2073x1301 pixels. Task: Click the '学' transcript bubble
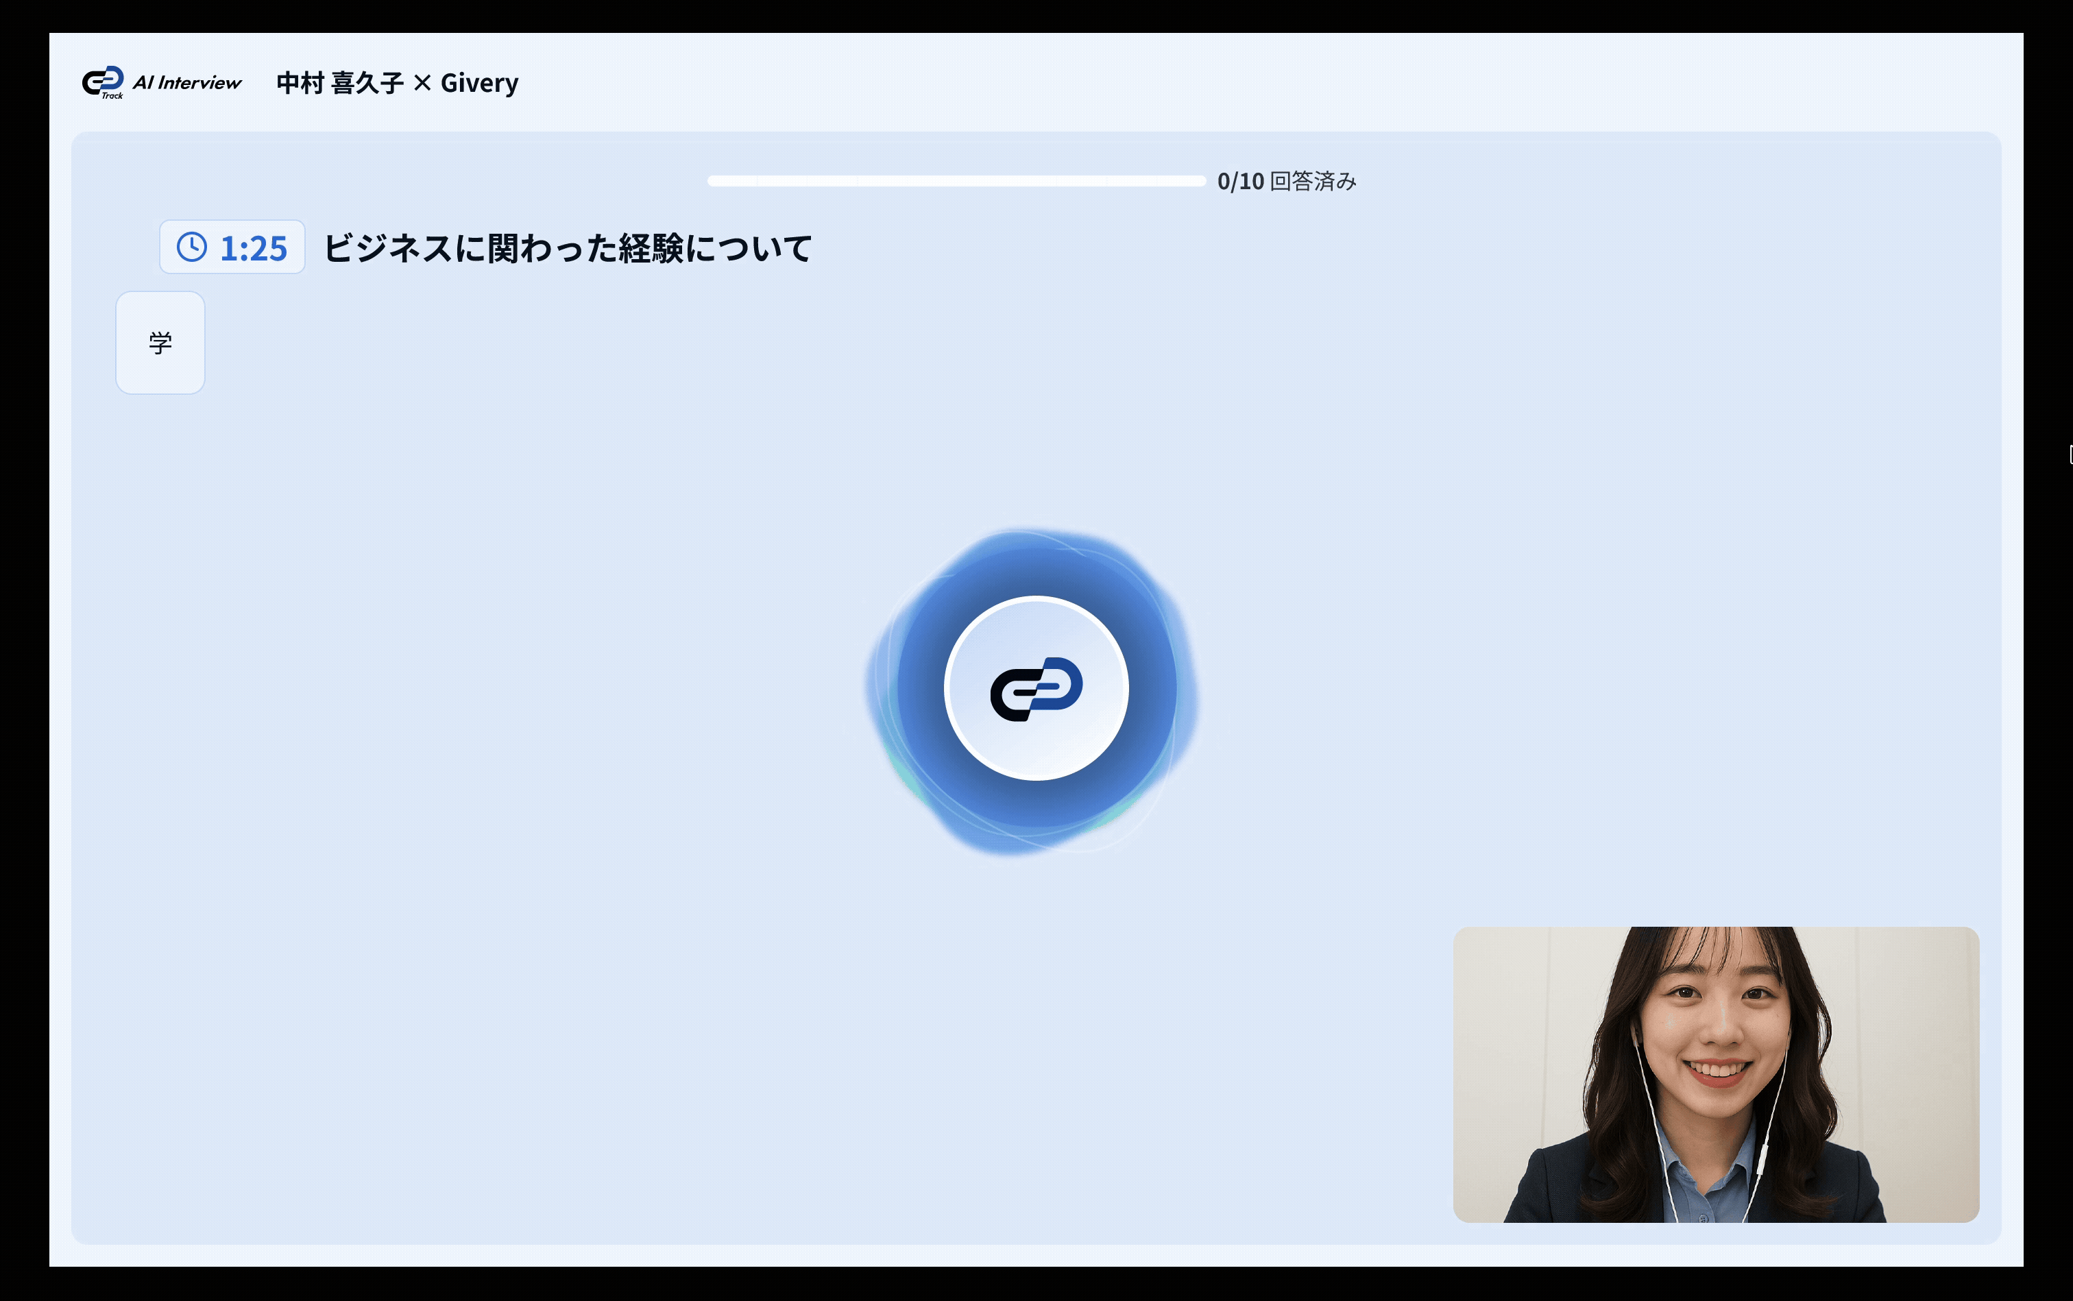click(160, 343)
